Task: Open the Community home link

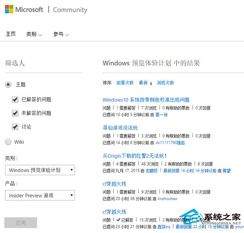Action: [x=70, y=10]
